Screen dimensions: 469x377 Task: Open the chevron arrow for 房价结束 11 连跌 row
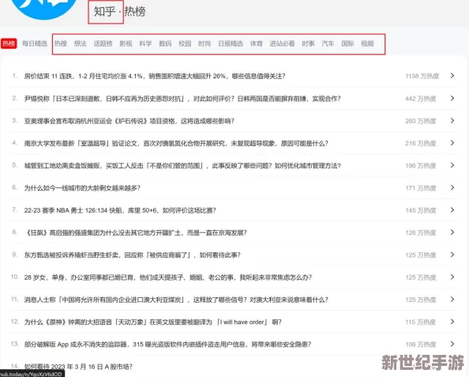[452, 76]
